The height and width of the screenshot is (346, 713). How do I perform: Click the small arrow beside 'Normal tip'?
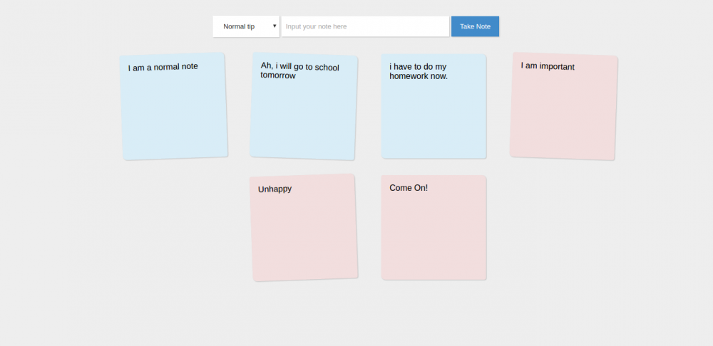pyautogui.click(x=275, y=26)
